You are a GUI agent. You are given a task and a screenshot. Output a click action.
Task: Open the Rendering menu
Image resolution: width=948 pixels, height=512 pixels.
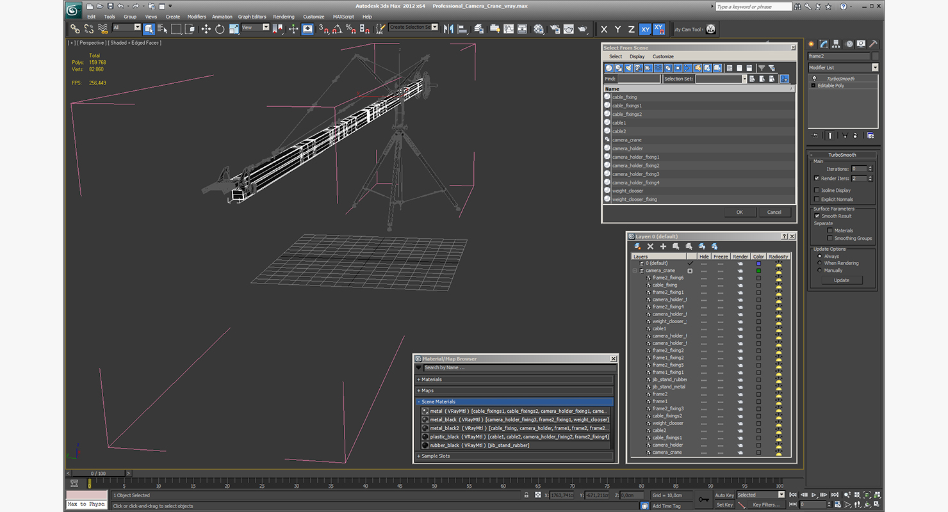point(284,17)
